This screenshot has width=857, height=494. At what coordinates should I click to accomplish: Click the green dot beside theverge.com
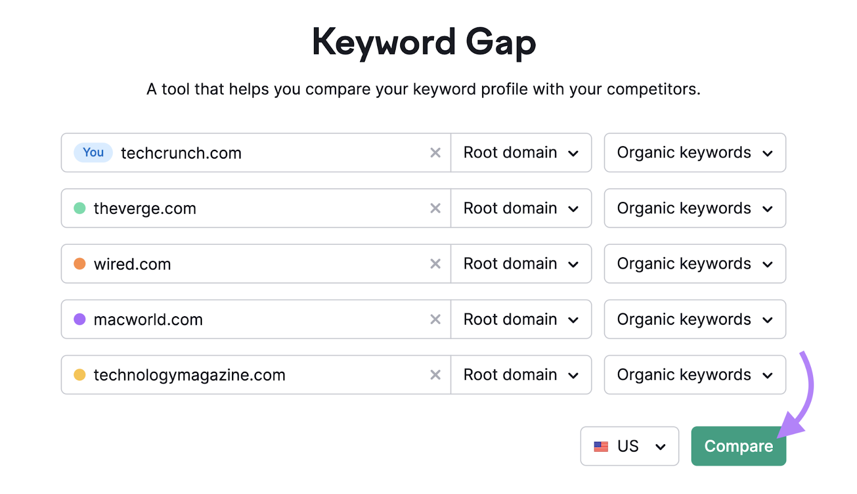coord(79,208)
